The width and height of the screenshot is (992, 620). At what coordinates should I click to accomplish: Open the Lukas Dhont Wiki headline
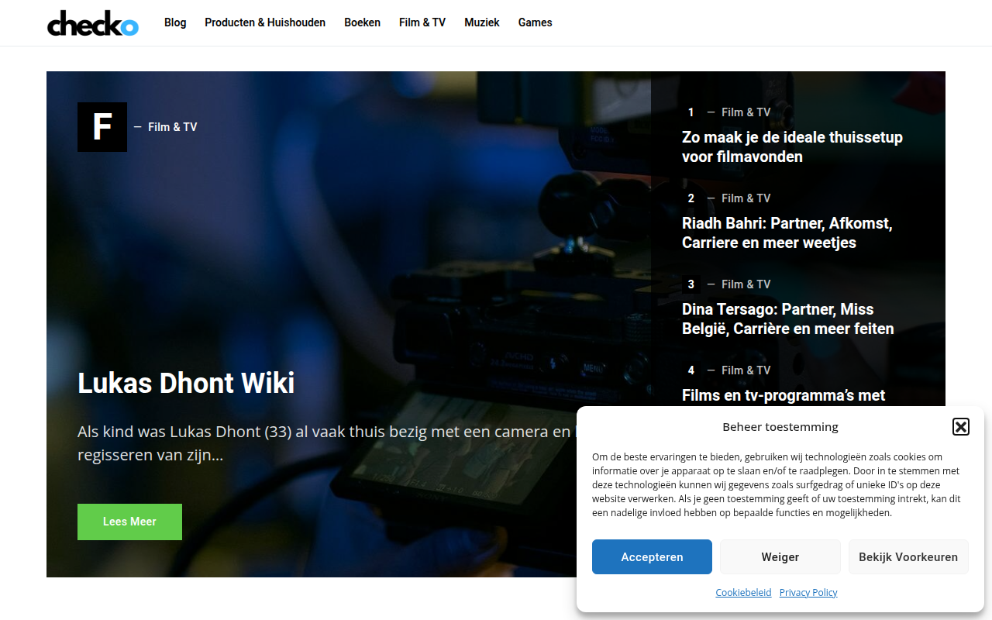click(x=186, y=383)
